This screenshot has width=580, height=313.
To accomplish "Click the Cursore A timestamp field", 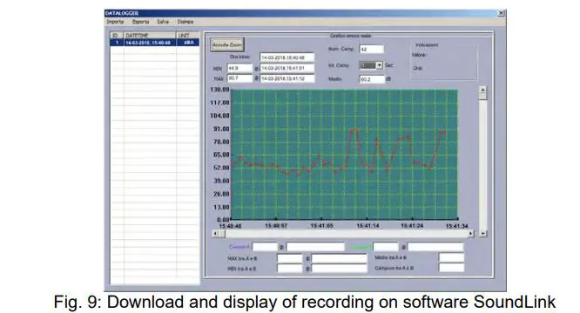I will point(315,247).
